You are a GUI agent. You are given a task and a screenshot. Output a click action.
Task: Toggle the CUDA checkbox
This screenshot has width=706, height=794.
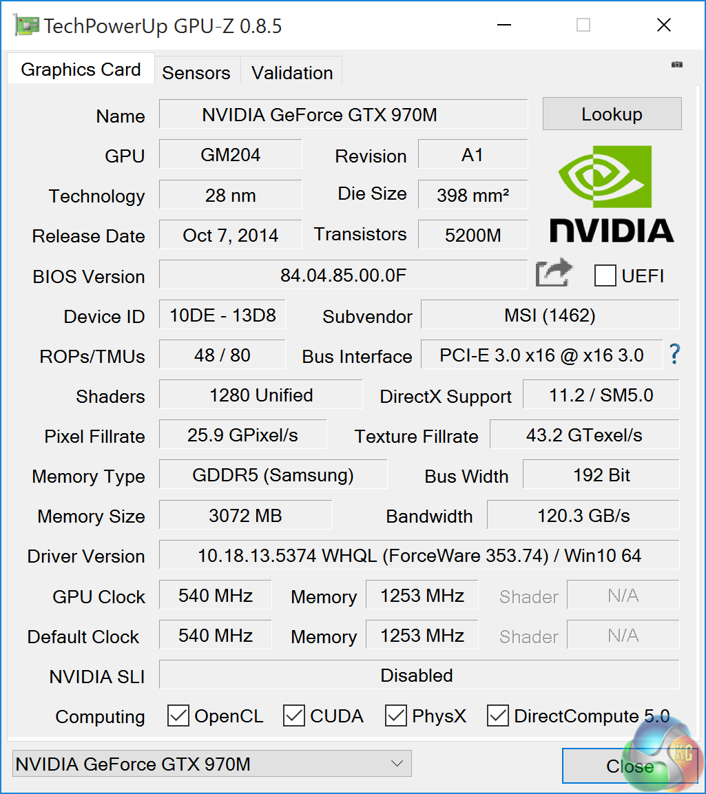point(293,716)
